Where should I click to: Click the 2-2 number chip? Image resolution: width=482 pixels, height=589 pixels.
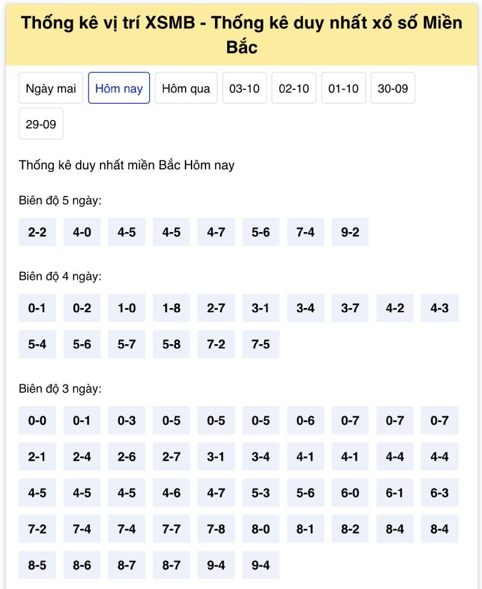pyautogui.click(x=37, y=232)
